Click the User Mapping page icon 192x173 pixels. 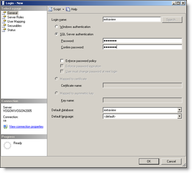(4, 21)
